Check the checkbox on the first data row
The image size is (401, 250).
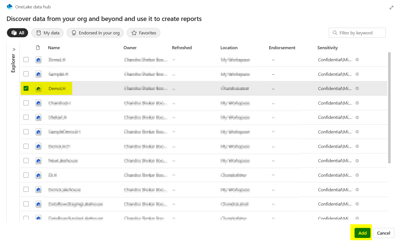coord(26,60)
